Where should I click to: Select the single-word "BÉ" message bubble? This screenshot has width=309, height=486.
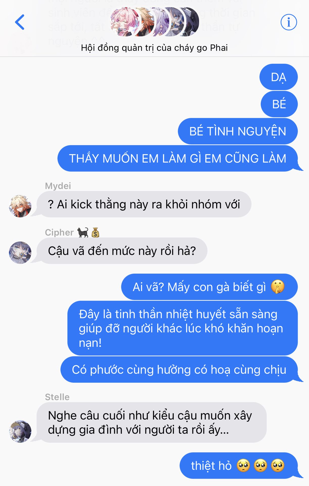[x=279, y=104]
